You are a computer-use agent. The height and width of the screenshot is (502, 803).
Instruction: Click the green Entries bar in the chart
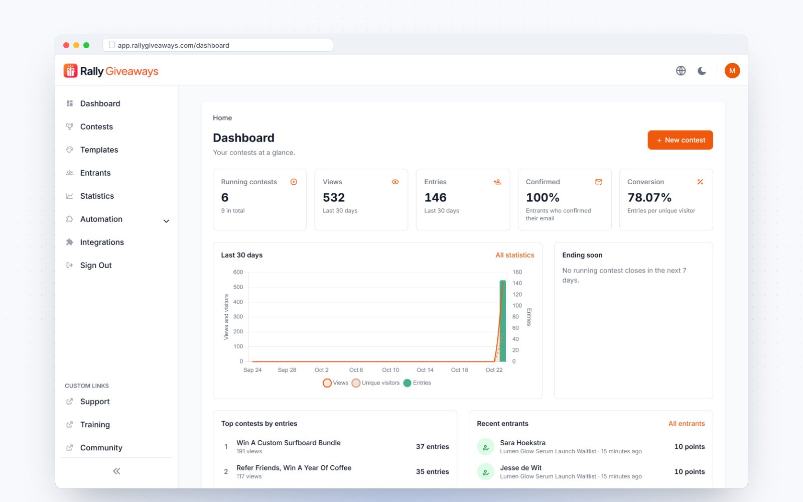(502, 321)
